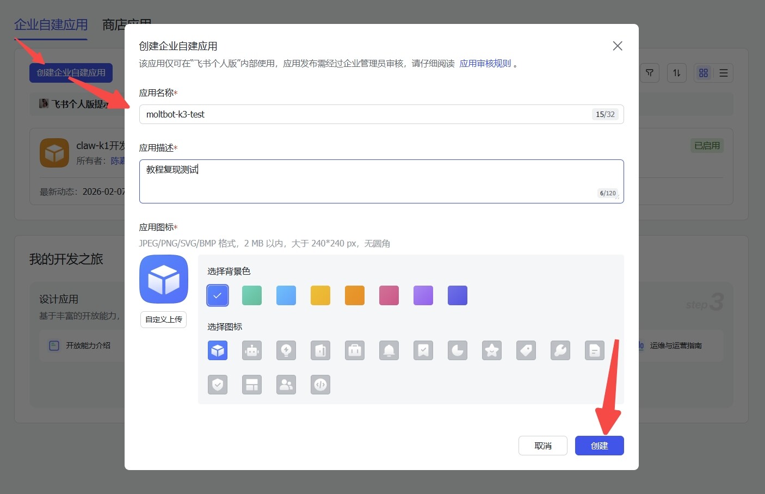Select the code brackets icon
Image resolution: width=765 pixels, height=494 pixels.
coord(320,385)
